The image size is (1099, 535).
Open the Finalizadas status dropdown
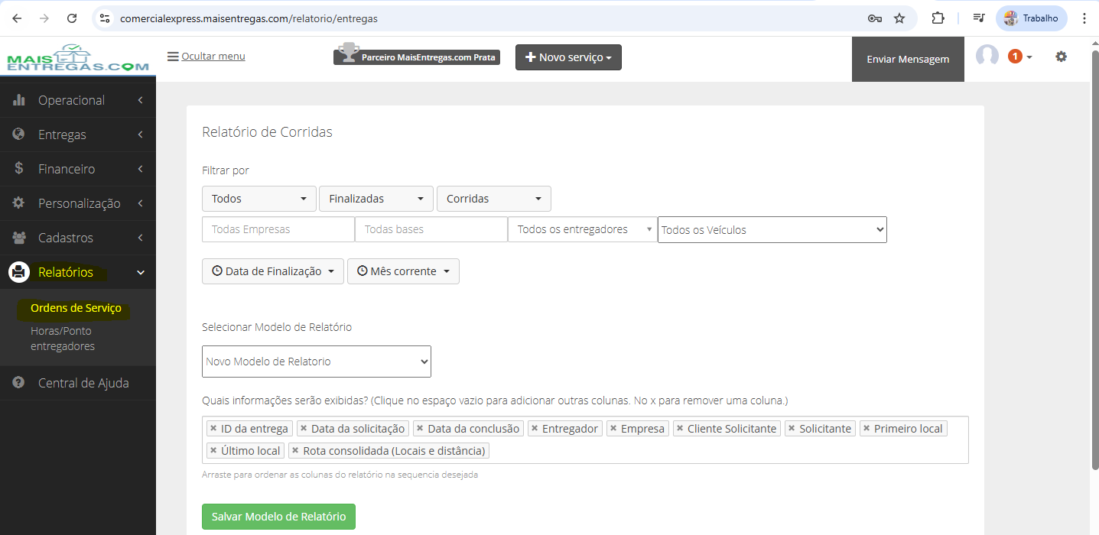376,199
